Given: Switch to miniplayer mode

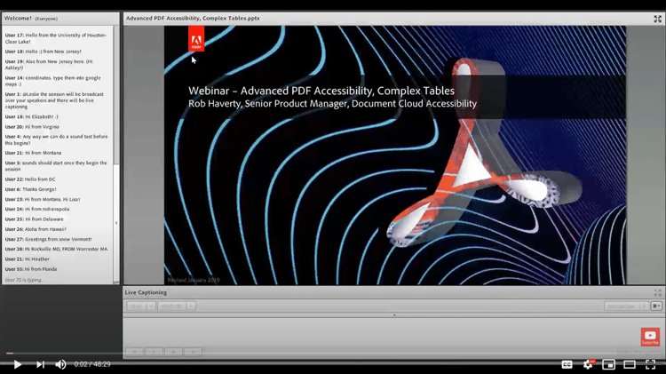Looking at the screenshot, I should (608, 364).
